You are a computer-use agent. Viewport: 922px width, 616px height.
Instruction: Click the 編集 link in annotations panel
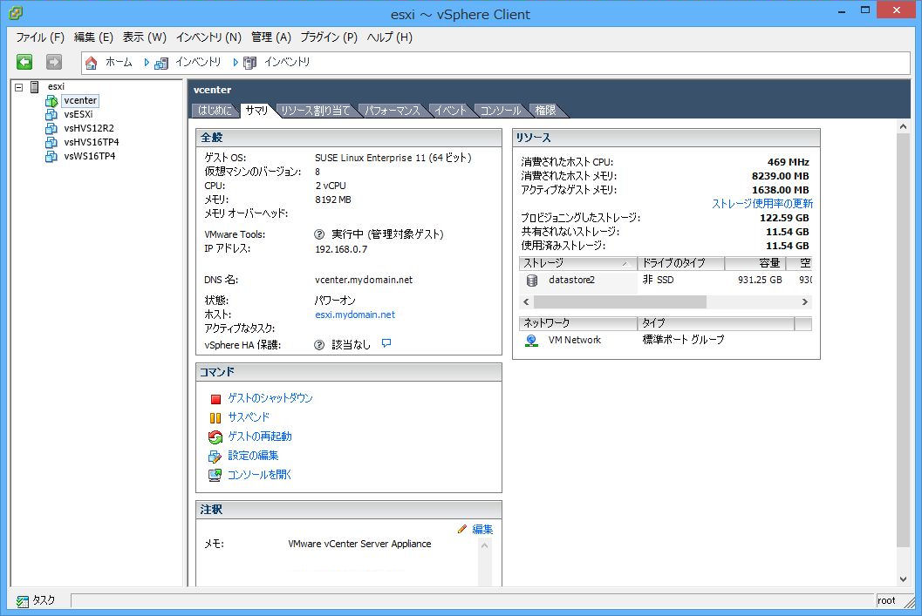pyautogui.click(x=482, y=529)
